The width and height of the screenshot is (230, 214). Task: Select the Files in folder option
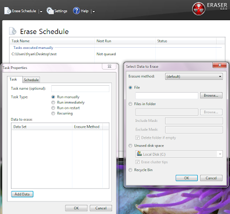pyautogui.click(x=131, y=104)
